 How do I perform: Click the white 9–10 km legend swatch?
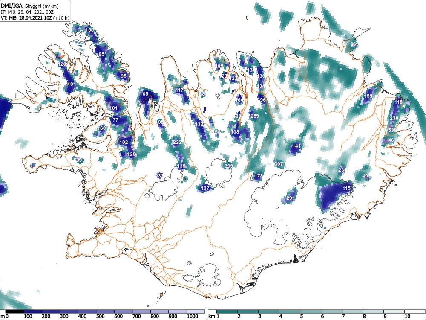pos(394,311)
